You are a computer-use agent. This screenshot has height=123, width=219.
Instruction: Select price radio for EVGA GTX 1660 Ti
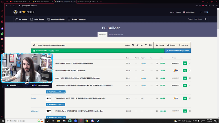157,111
